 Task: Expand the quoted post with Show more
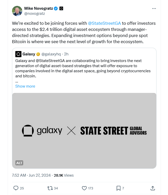[x=25, y=86]
